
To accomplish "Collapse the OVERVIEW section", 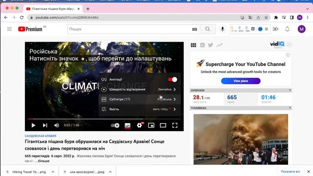I will coord(290,90).
